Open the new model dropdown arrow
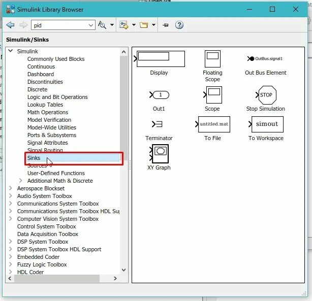312x301 pixels. pos(134,25)
